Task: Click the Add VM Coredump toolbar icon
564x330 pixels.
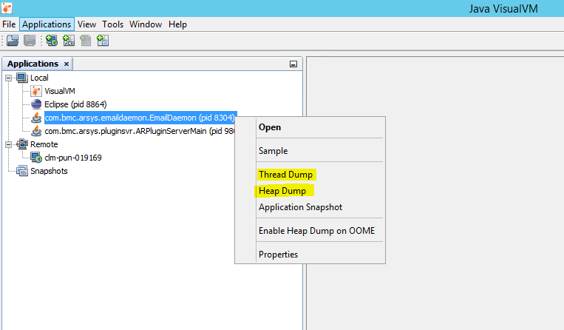Action: coord(86,41)
